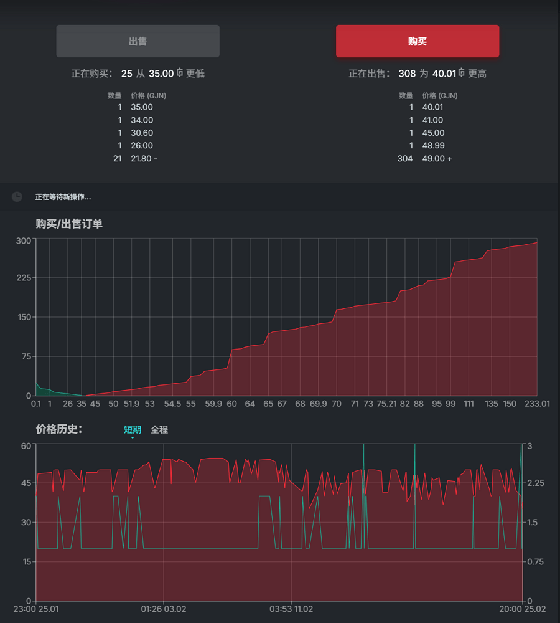The image size is (560, 623).
Task: Expand higher sell orders at 49.00 +
Action: (437, 159)
